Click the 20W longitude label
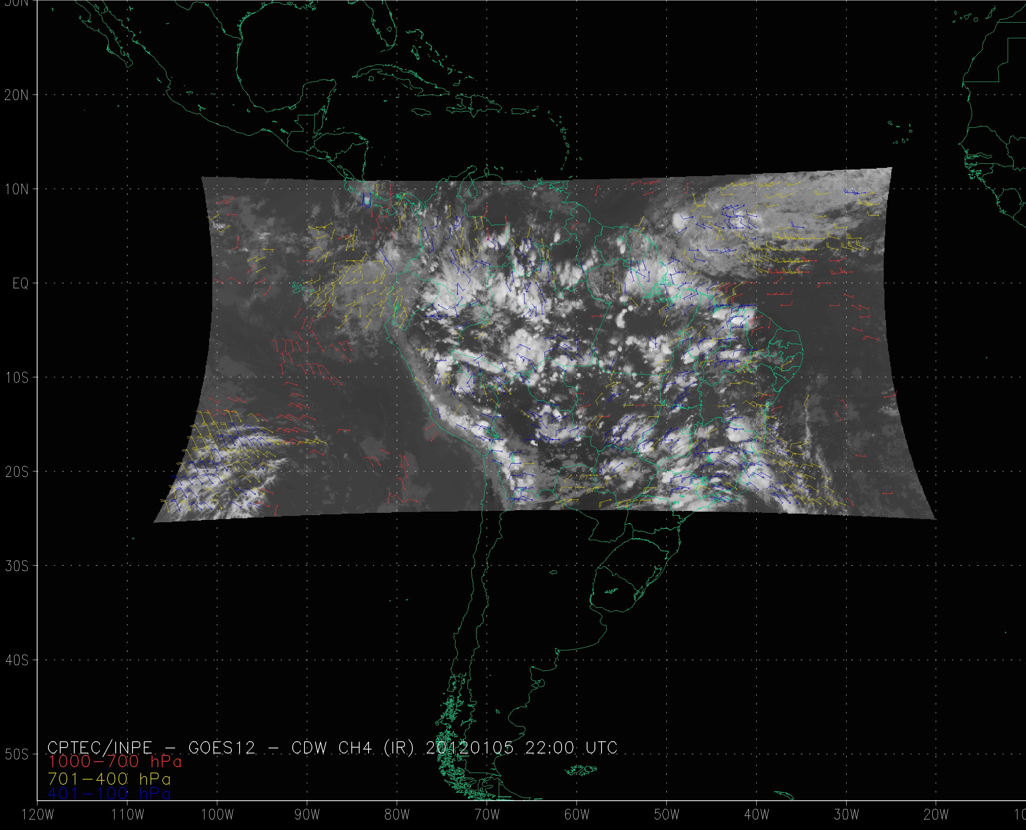The width and height of the screenshot is (1026, 830). click(936, 815)
